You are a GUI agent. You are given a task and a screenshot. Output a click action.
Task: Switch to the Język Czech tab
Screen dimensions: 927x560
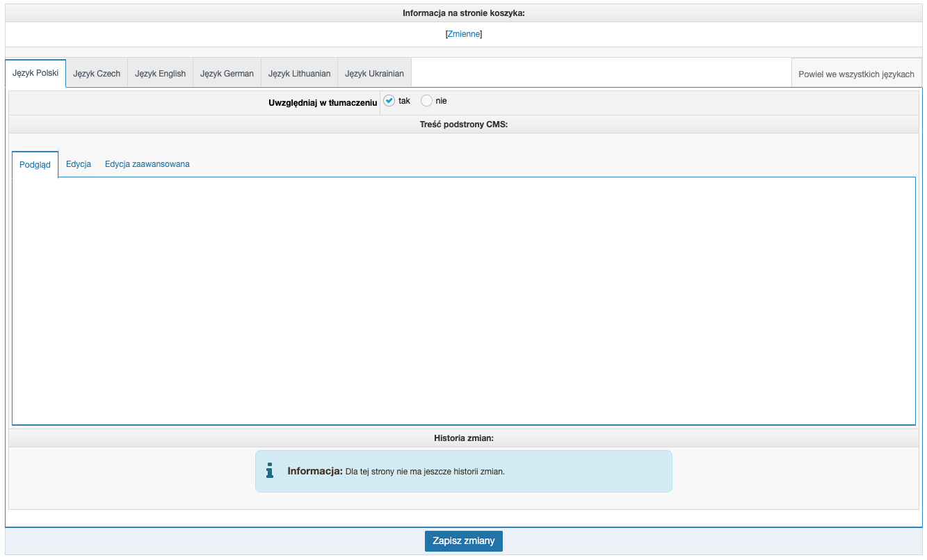97,73
